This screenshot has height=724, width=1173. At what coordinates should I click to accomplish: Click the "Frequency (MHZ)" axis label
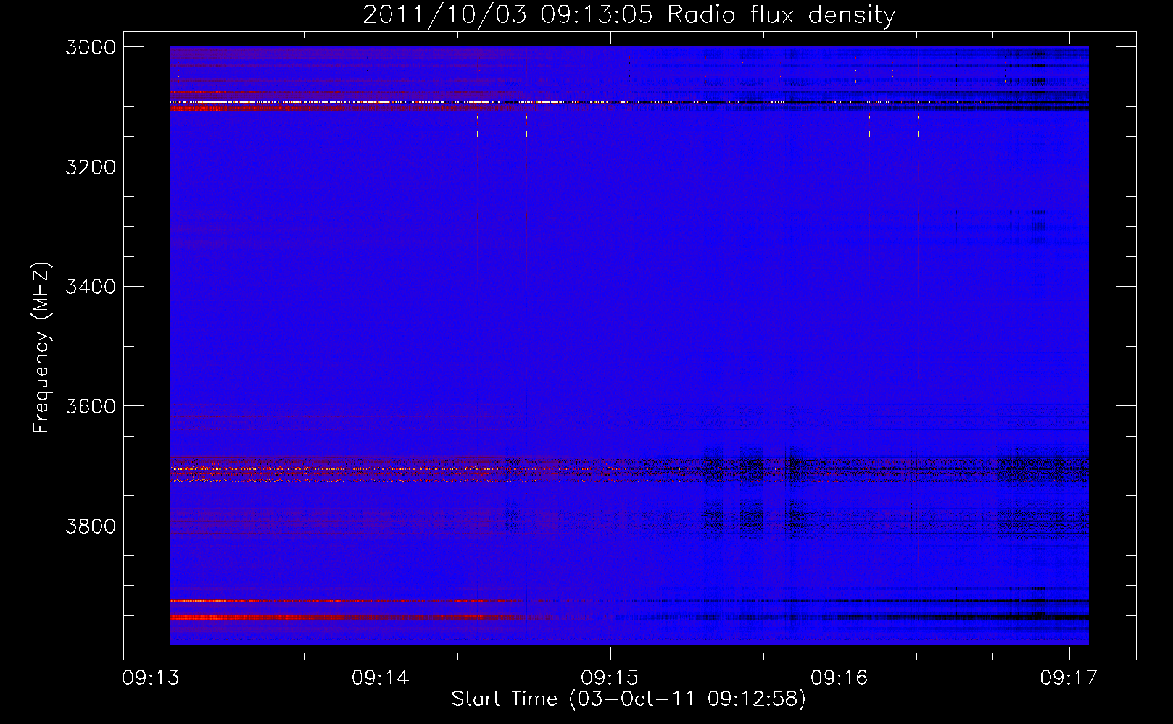41,348
